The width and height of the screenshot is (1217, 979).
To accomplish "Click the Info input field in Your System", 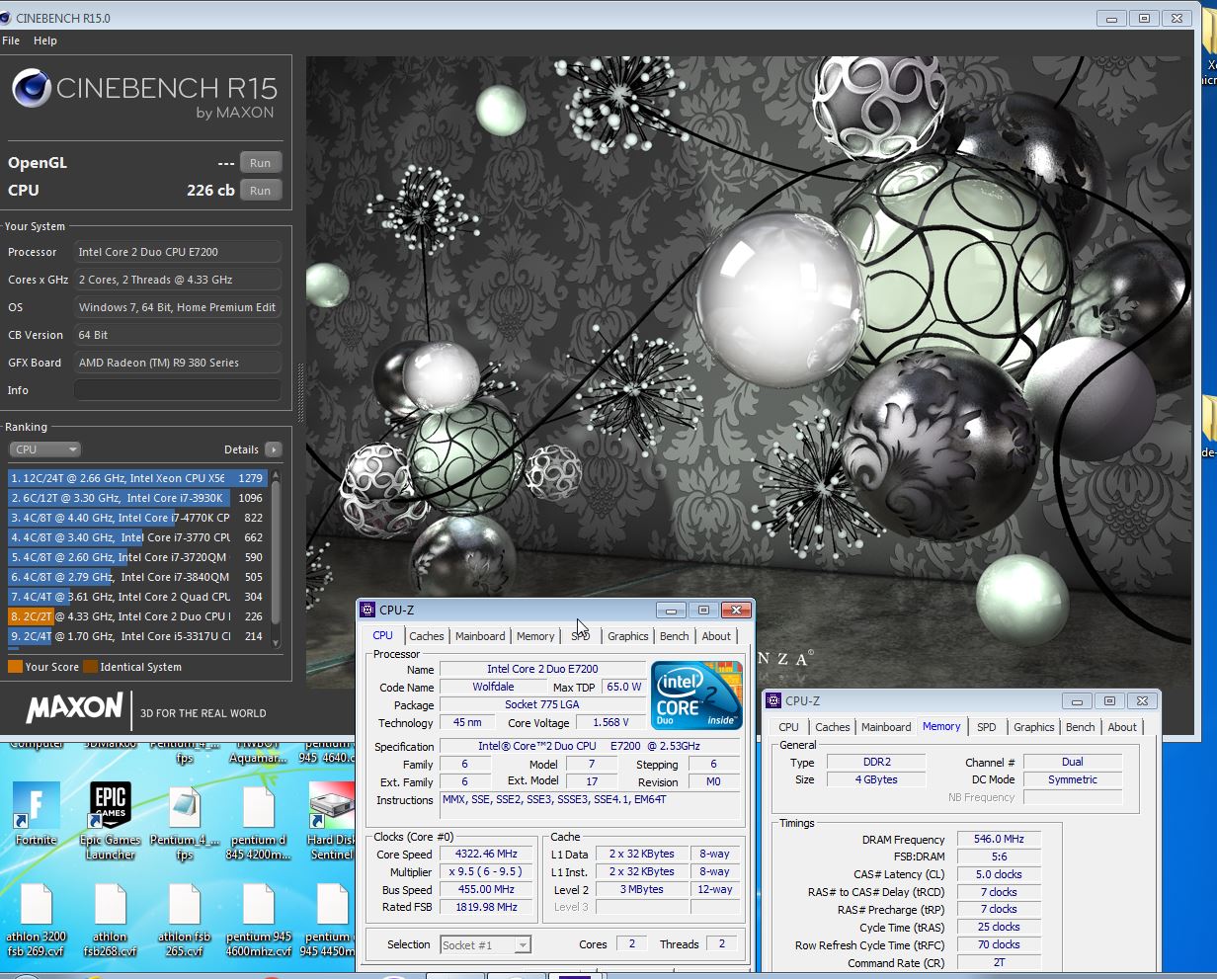I will [x=178, y=390].
